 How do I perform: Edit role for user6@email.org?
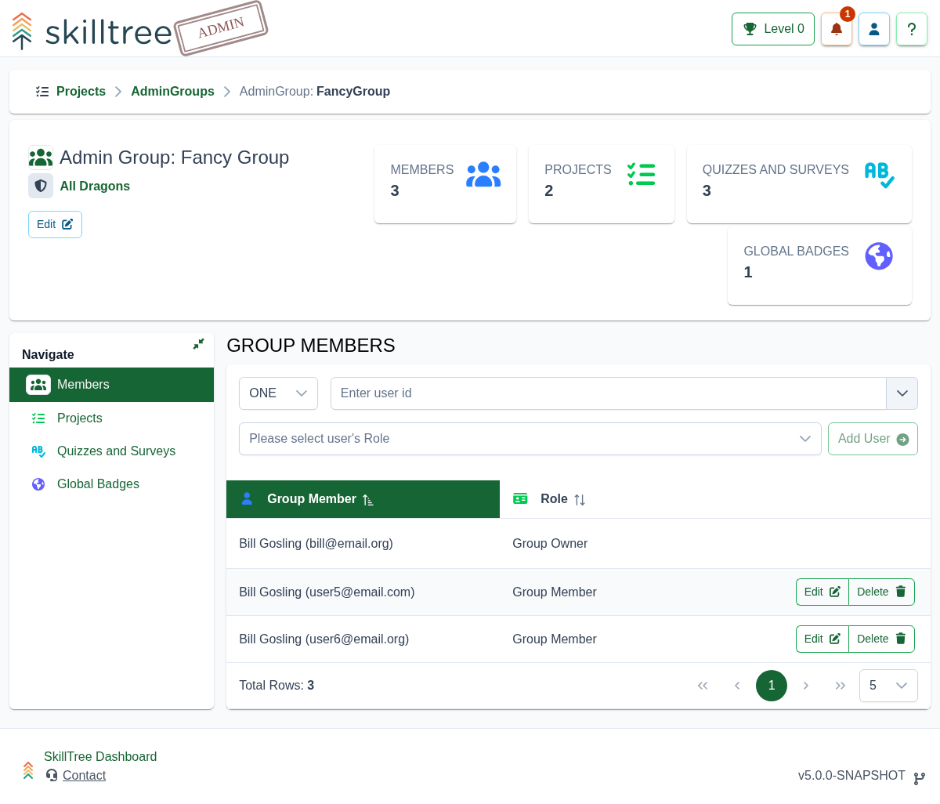tap(822, 639)
